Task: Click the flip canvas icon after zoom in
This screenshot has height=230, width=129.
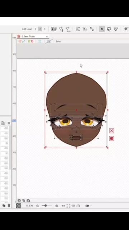Action: (63, 206)
